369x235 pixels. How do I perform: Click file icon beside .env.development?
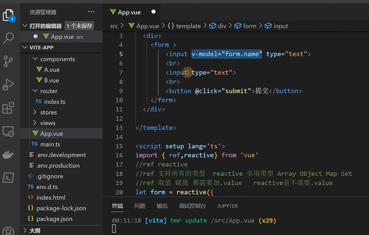[31, 155]
